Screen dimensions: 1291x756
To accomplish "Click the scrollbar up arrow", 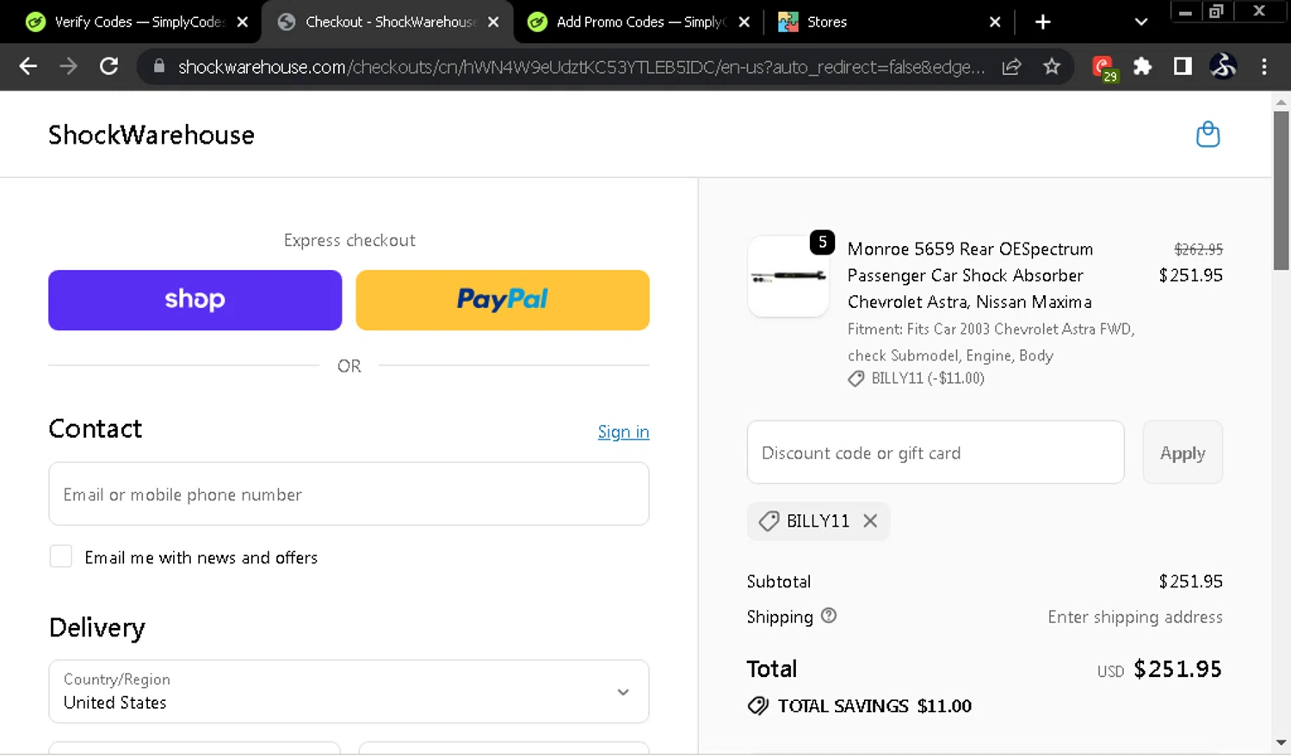I will tap(1281, 101).
